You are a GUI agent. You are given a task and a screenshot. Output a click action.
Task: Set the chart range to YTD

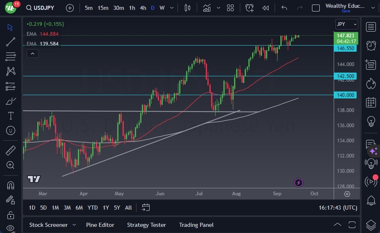pyautogui.click(x=93, y=208)
